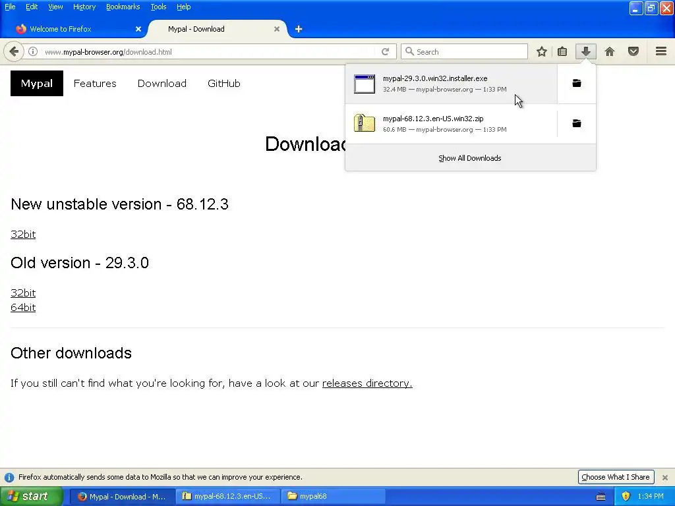Click Choose What I Share button
This screenshot has height=506, width=675.
coord(616,477)
